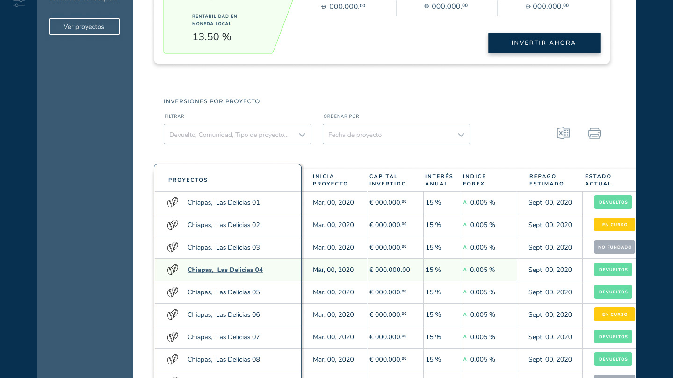Click Devueltos badge for Las Delicias 07
The image size is (673, 378).
[613, 337]
